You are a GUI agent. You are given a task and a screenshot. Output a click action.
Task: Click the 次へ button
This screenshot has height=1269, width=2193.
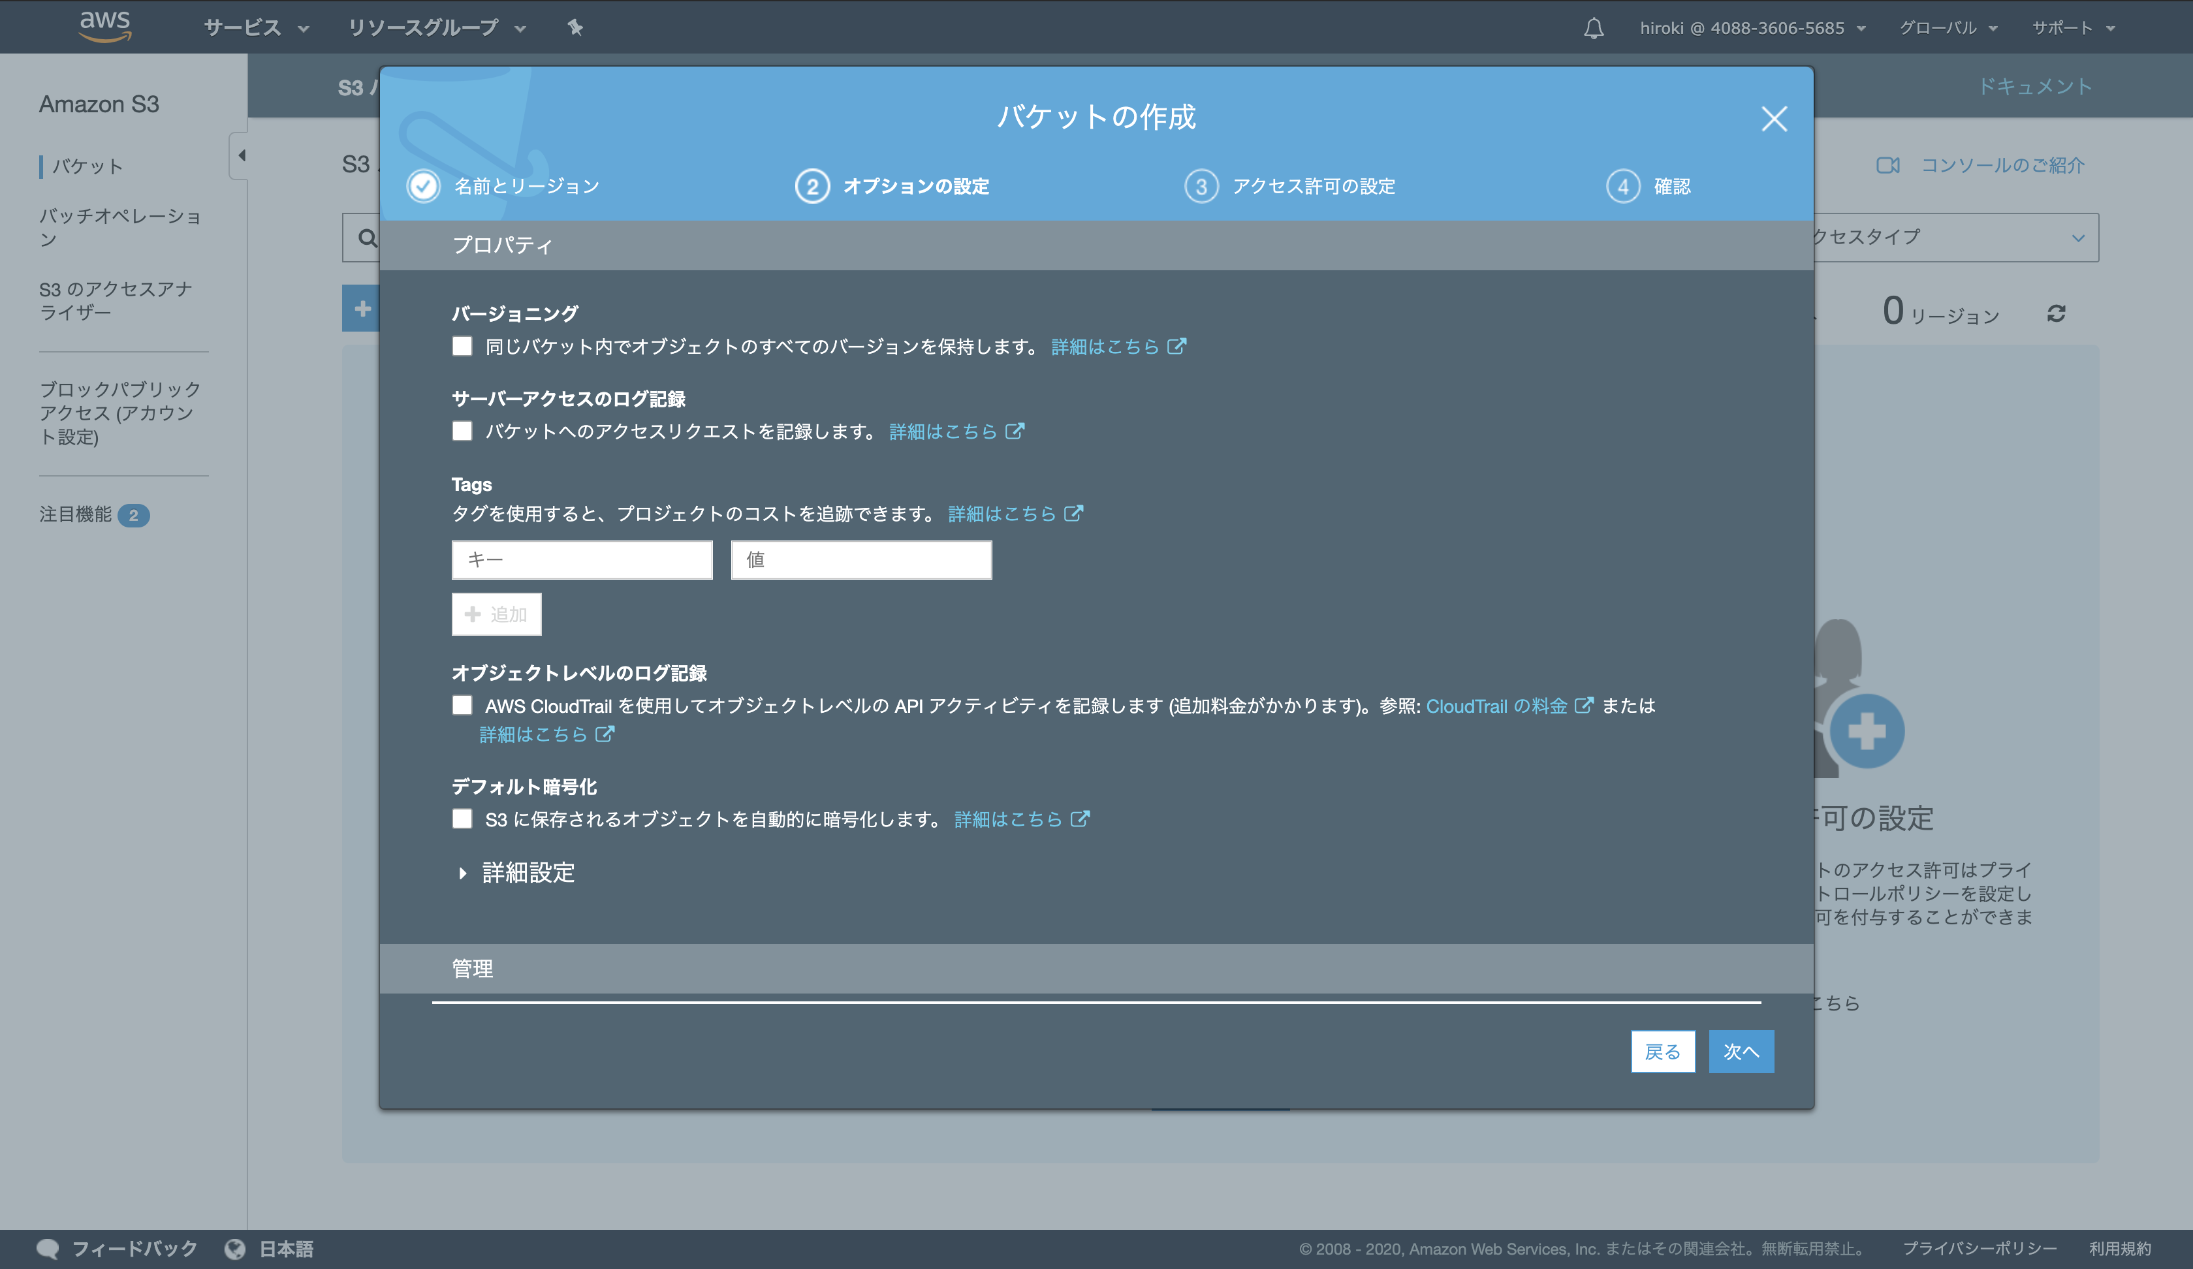pyautogui.click(x=1741, y=1052)
